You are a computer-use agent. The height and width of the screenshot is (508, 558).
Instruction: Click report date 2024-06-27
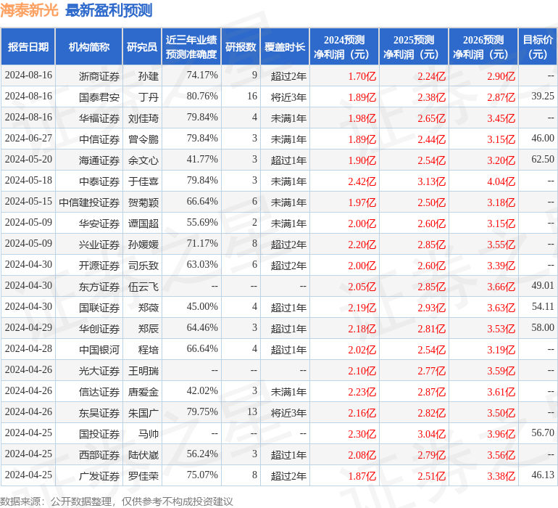coord(28,138)
